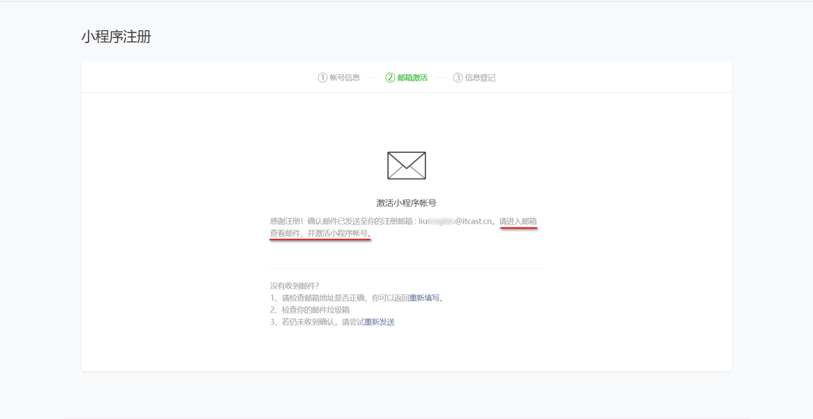This screenshot has width=813, height=419.
Task: Click the 重新填写 link
Action: click(424, 298)
